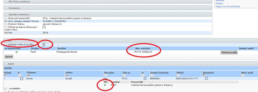
Task: Toggle the Článek se teprve připravuje checkbox
Action: click(44, 27)
